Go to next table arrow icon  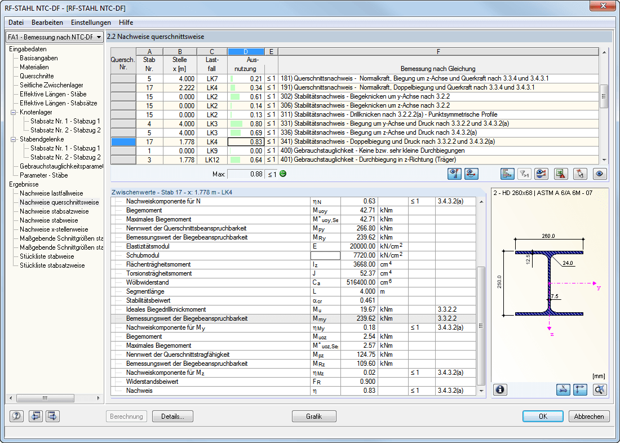click(x=52, y=416)
